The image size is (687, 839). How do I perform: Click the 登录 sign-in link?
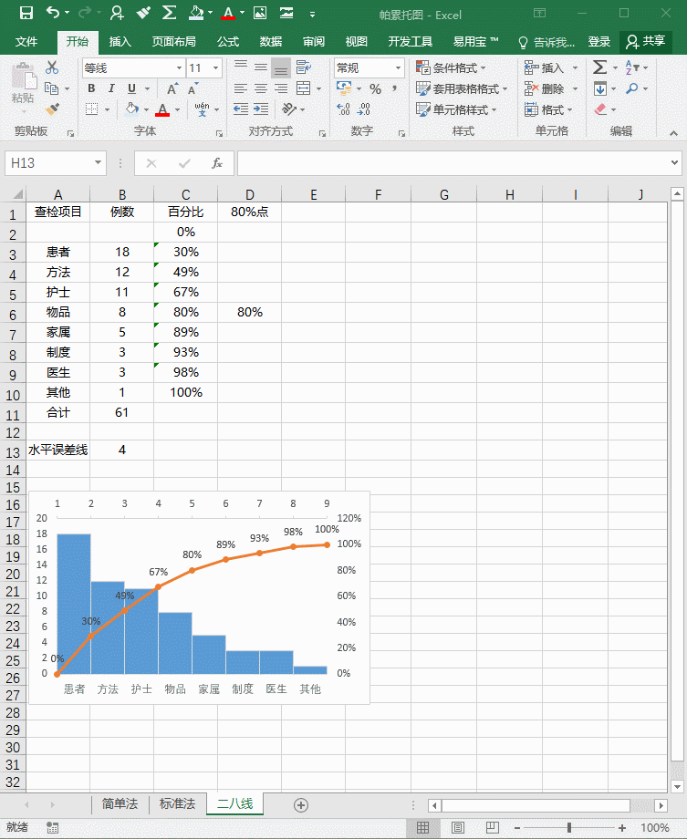(x=599, y=42)
